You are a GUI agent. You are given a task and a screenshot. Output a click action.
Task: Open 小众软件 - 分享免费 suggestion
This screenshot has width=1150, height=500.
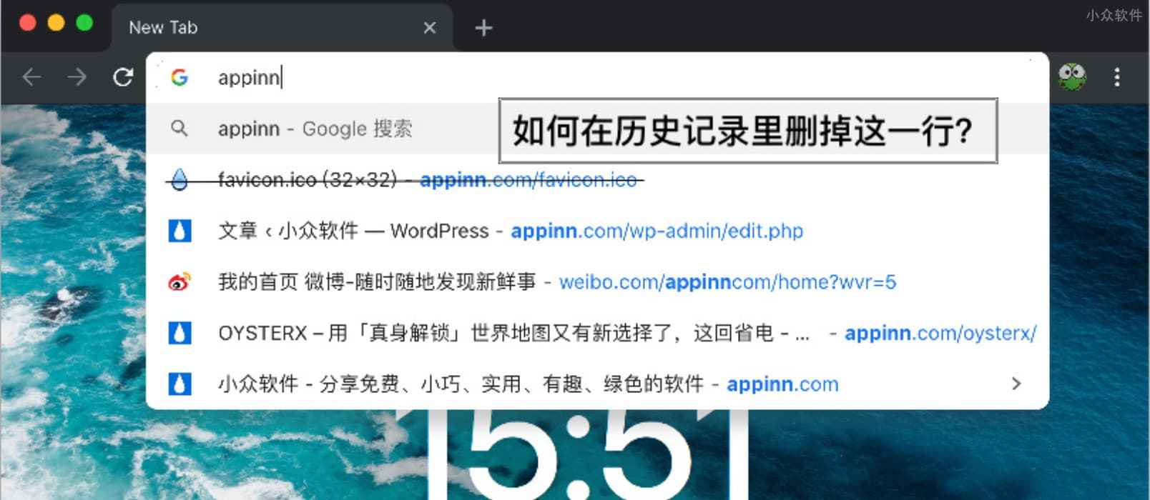pyautogui.click(x=597, y=384)
